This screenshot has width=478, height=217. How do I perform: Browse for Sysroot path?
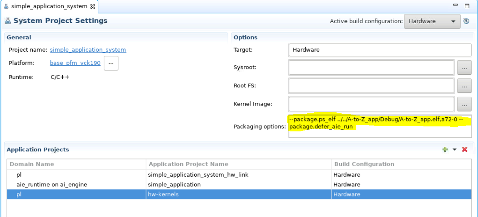click(464, 68)
